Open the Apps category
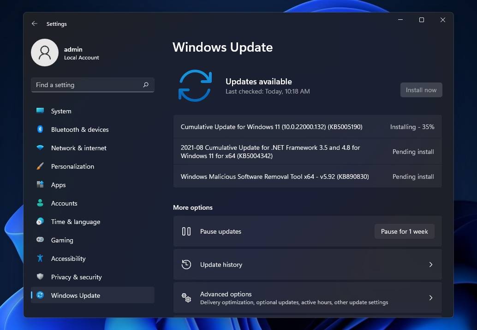This screenshot has height=330, width=477. click(92, 185)
